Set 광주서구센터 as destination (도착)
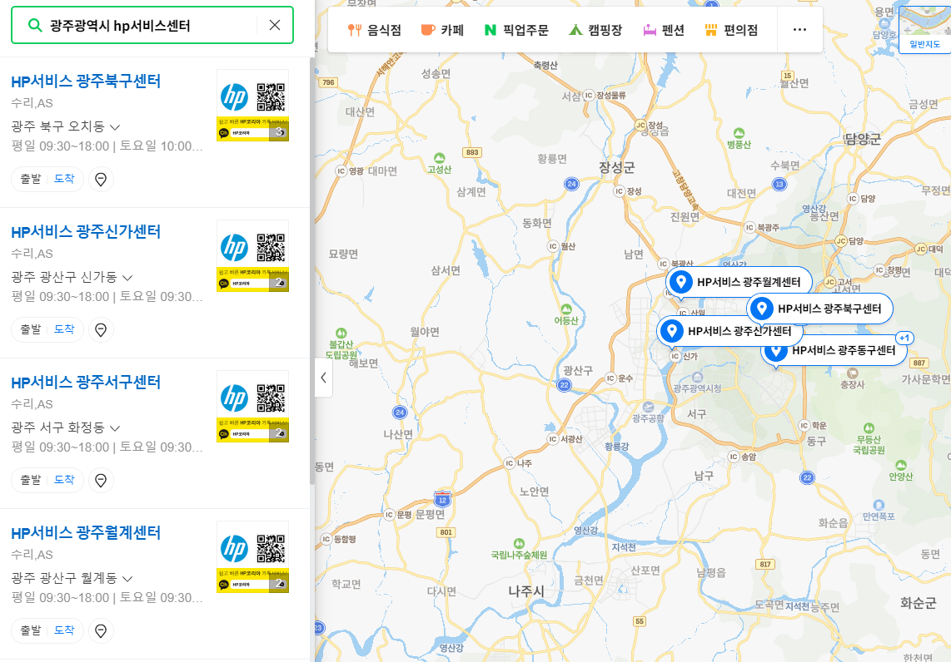951x662 pixels. (64, 480)
